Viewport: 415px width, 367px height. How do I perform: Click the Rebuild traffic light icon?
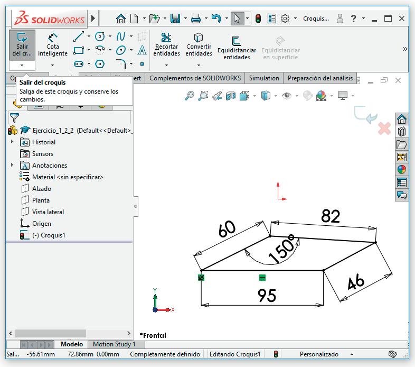[x=258, y=19]
